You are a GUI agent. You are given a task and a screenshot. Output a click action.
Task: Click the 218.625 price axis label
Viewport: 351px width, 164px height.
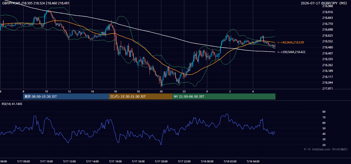[327, 36]
